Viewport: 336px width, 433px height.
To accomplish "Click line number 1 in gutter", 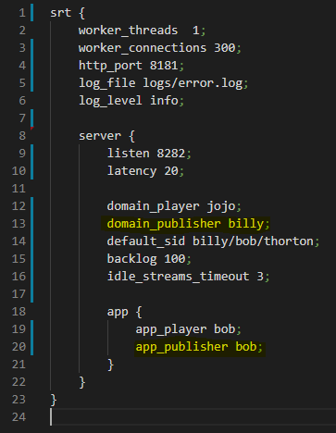I will (22, 13).
